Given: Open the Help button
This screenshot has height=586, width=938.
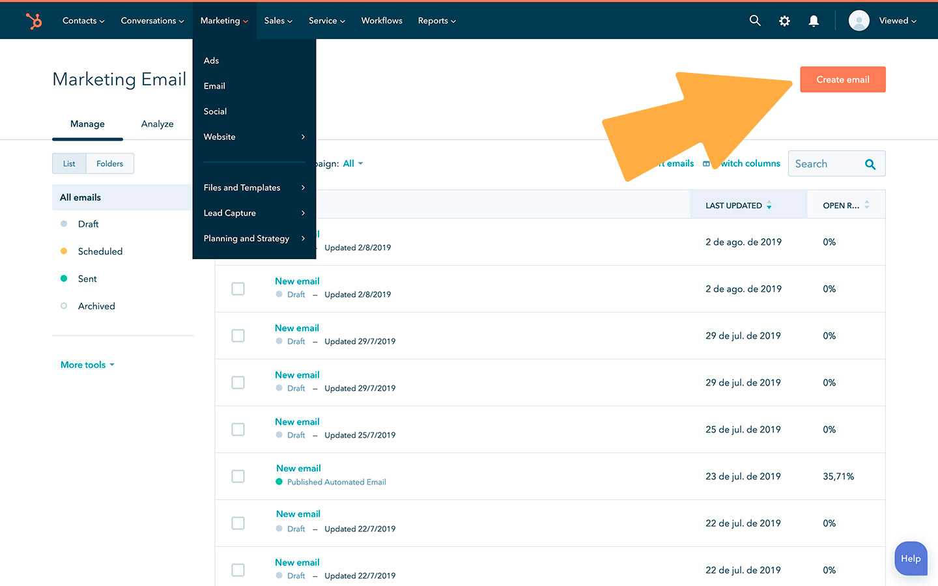Looking at the screenshot, I should 911,559.
